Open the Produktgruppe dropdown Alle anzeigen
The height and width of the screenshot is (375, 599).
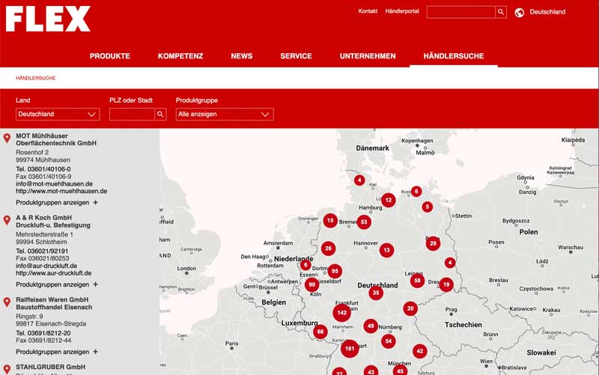pyautogui.click(x=225, y=115)
